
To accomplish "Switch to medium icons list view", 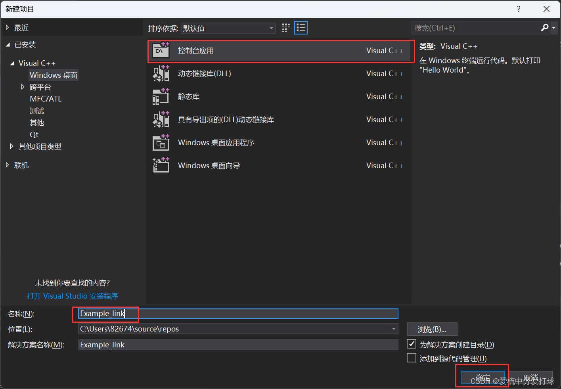I will pos(301,28).
